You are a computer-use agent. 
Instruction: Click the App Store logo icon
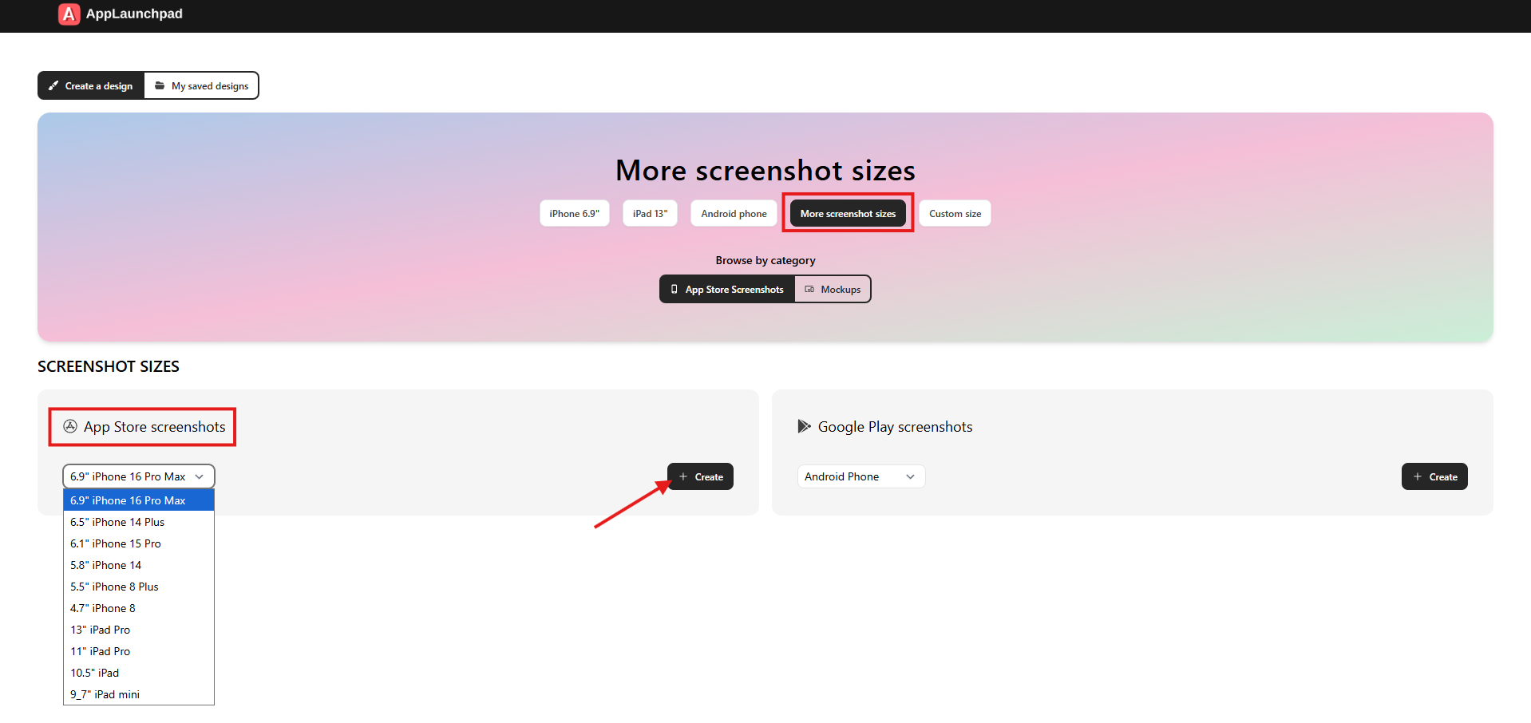click(70, 426)
